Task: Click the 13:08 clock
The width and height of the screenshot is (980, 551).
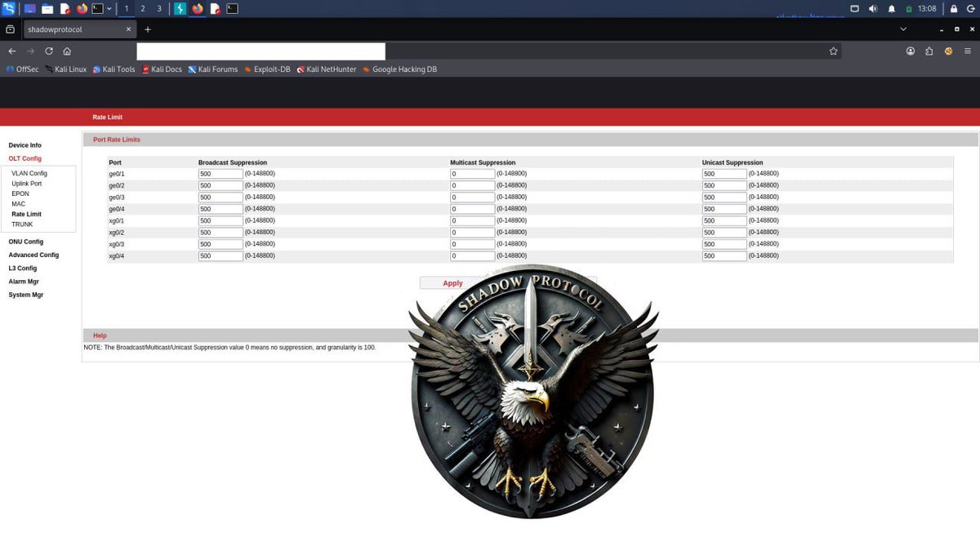Action: (927, 8)
